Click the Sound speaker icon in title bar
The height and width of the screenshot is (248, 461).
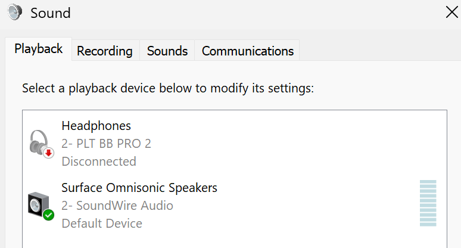15,13
